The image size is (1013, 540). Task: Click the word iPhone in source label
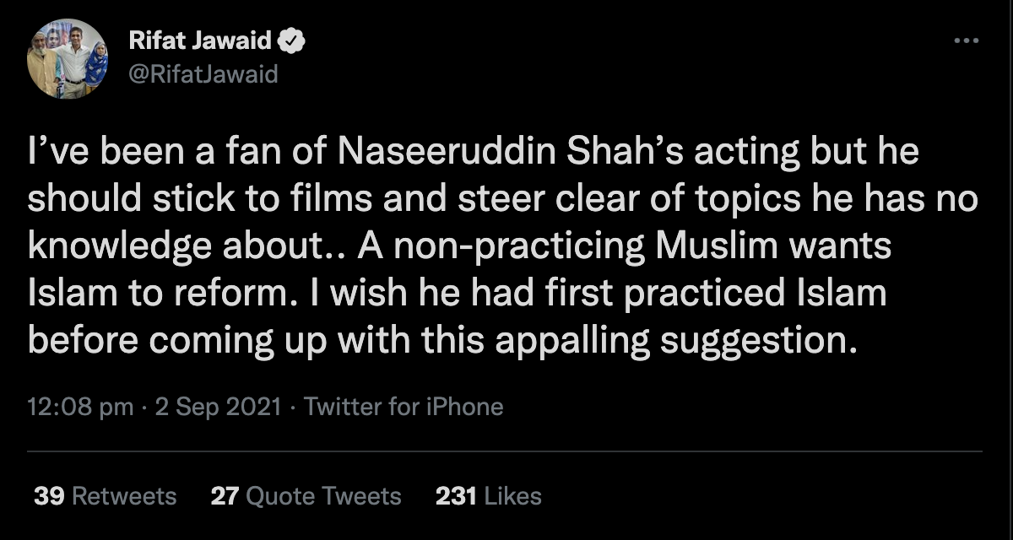click(x=468, y=408)
